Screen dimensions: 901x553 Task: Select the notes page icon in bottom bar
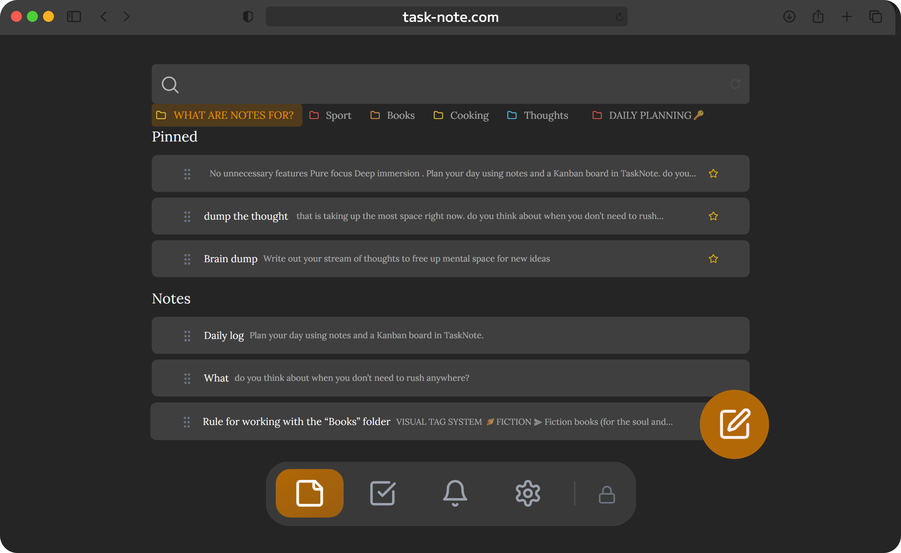309,493
